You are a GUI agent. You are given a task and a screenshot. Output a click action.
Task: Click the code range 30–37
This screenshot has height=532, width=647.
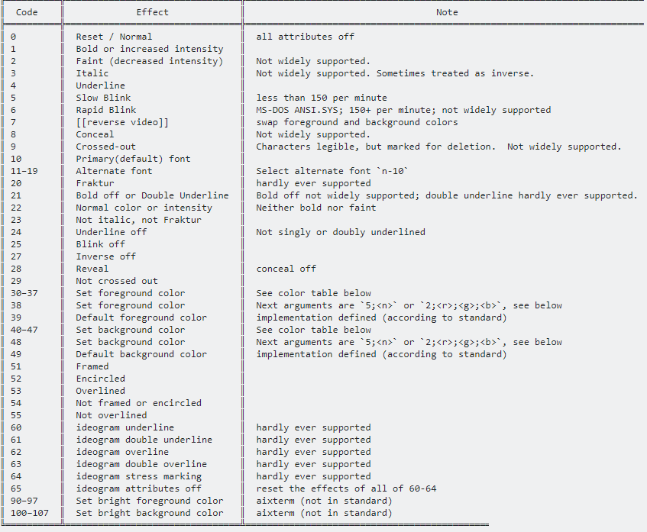pyautogui.click(x=24, y=293)
